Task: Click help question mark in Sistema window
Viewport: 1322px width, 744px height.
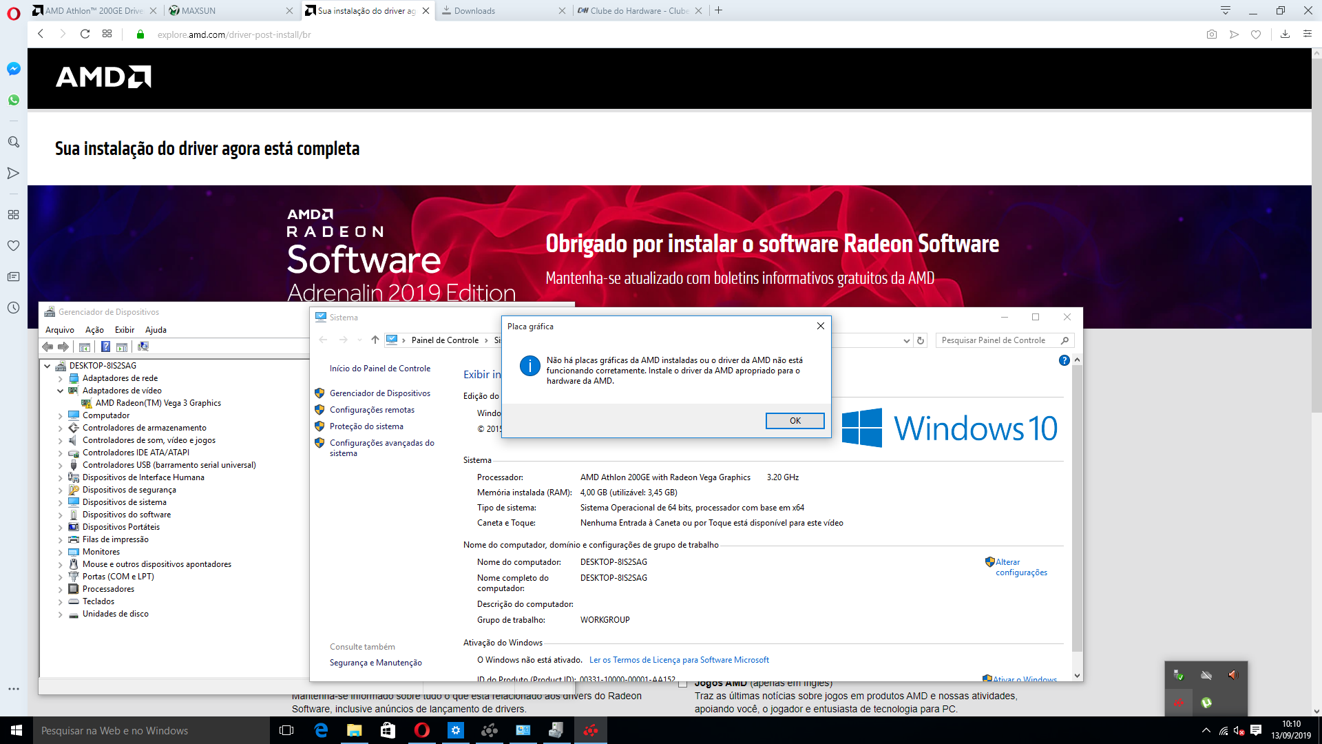Action: point(1064,360)
